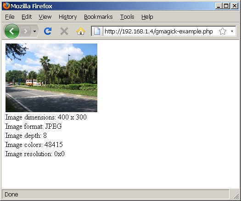Maximize the Firefox window
Image resolution: width=241 pixels, height=201 pixels.
(226, 6)
